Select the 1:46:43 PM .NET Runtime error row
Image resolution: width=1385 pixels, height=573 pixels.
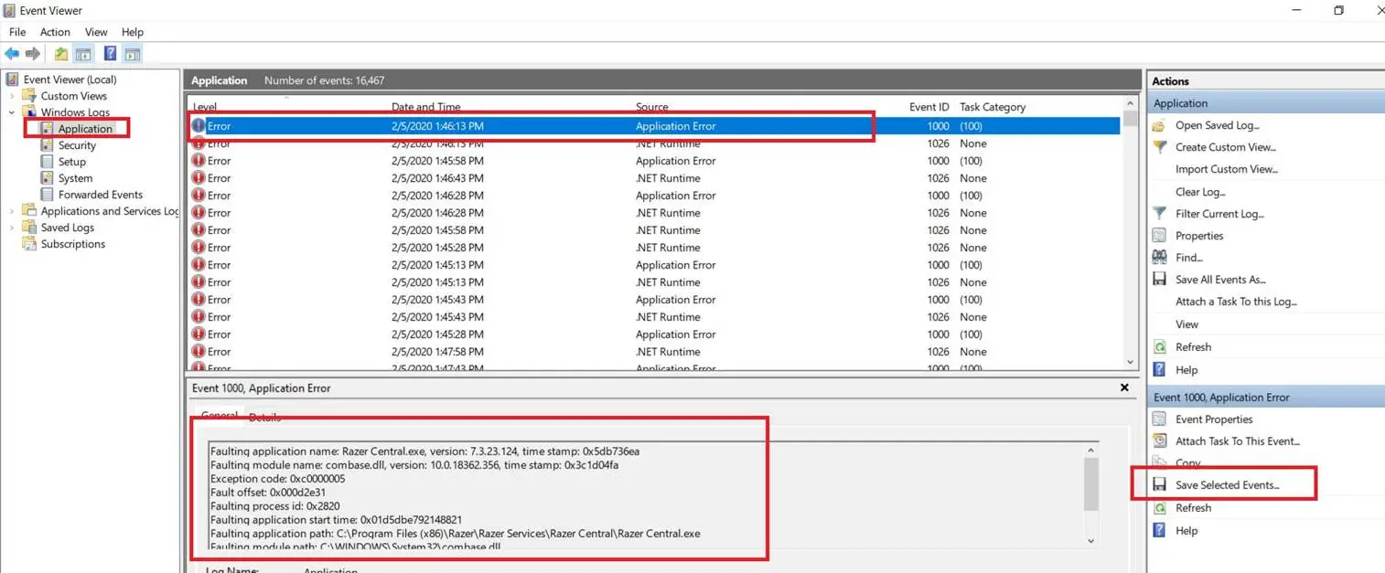tap(654, 178)
